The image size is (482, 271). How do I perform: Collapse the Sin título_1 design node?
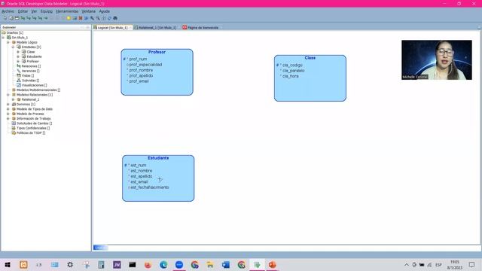tap(3, 38)
